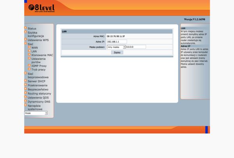Click the LAN heading in help panel
Viewport: 234px width, 158px height.
click(x=183, y=28)
